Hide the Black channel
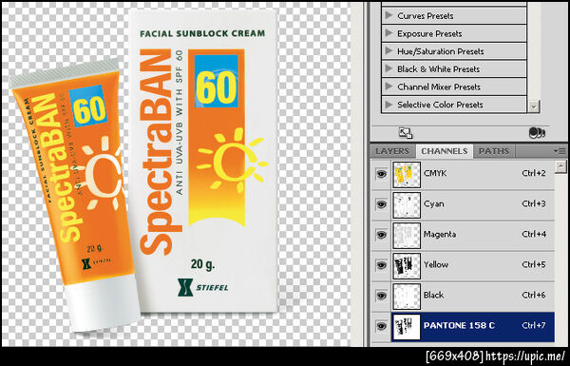570x366 pixels. coord(381,296)
